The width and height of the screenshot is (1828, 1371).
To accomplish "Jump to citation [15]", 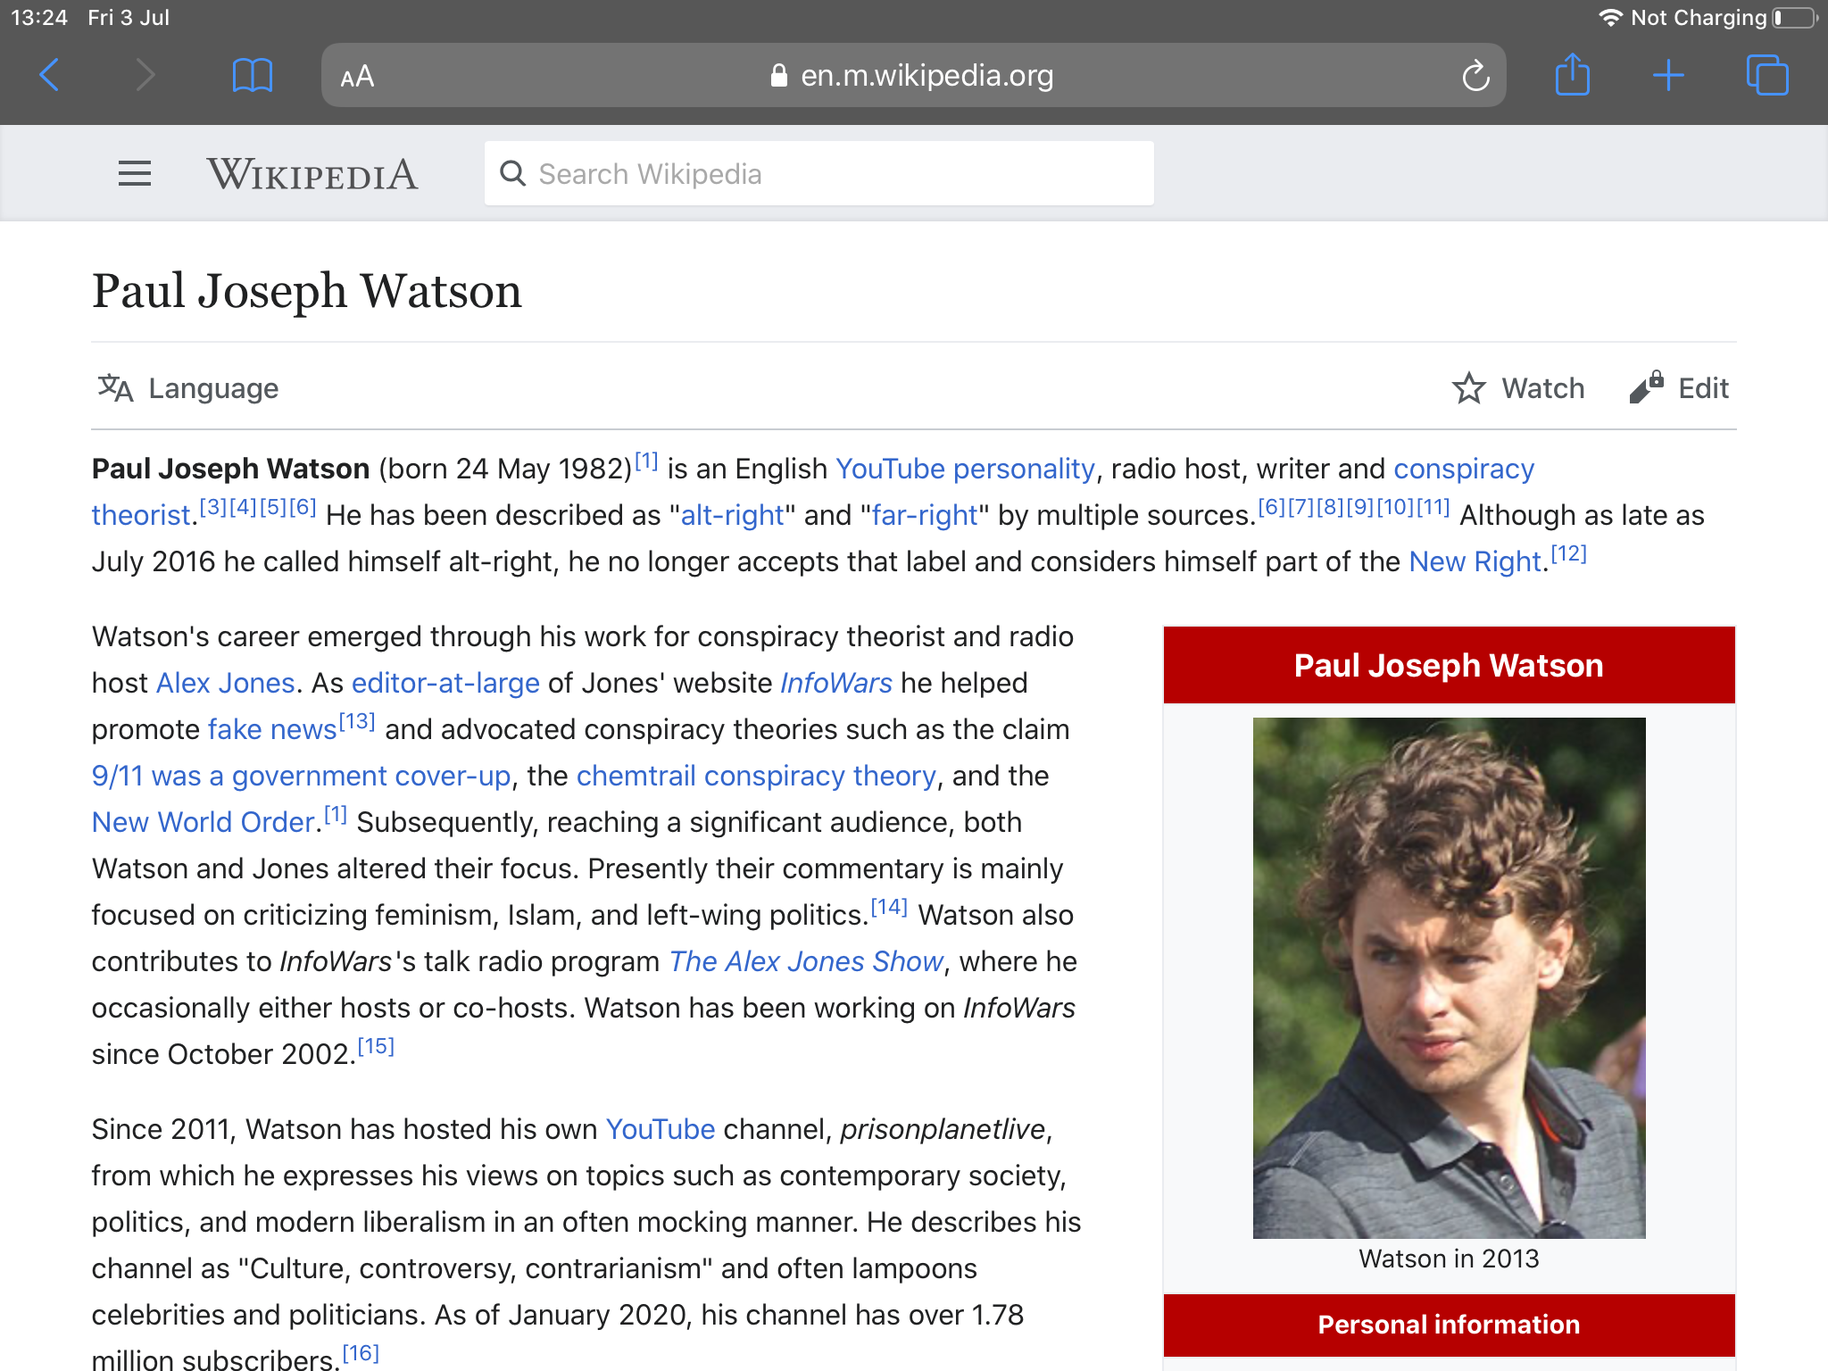I will (x=376, y=1046).
